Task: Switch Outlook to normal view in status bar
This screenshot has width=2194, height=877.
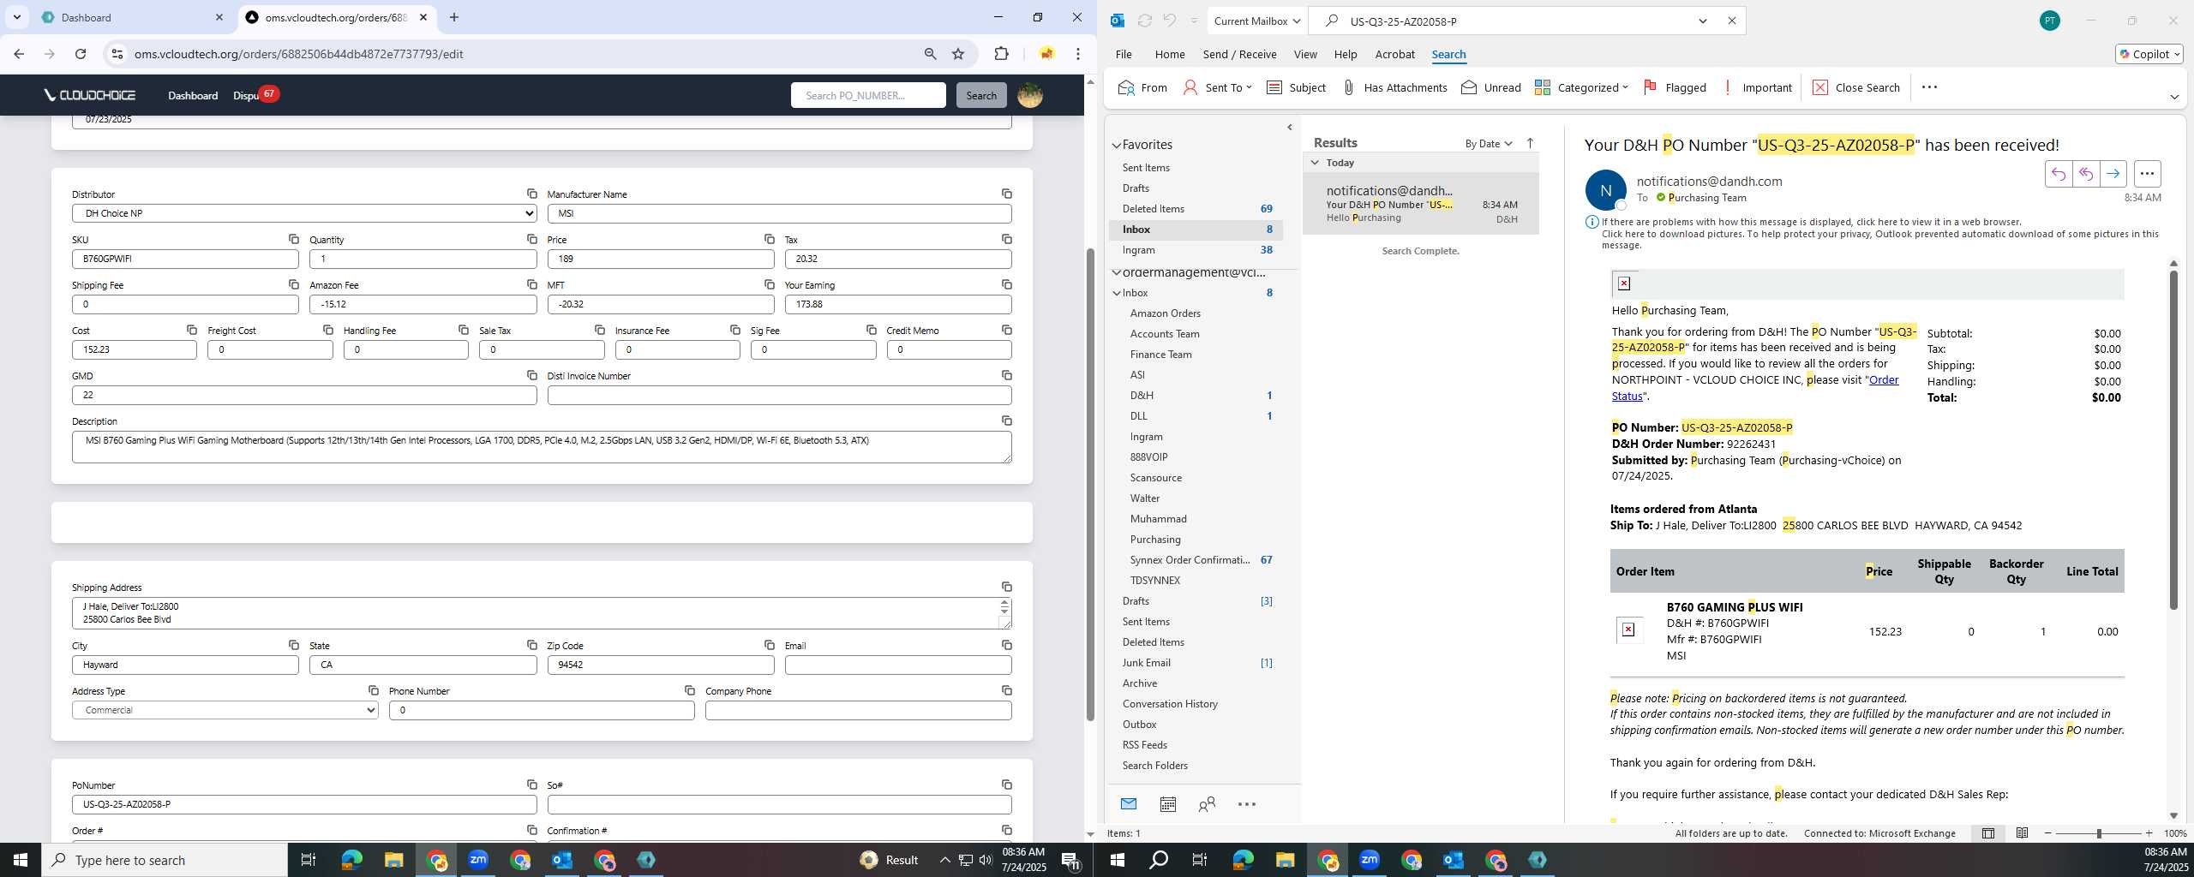Action: (x=1987, y=833)
